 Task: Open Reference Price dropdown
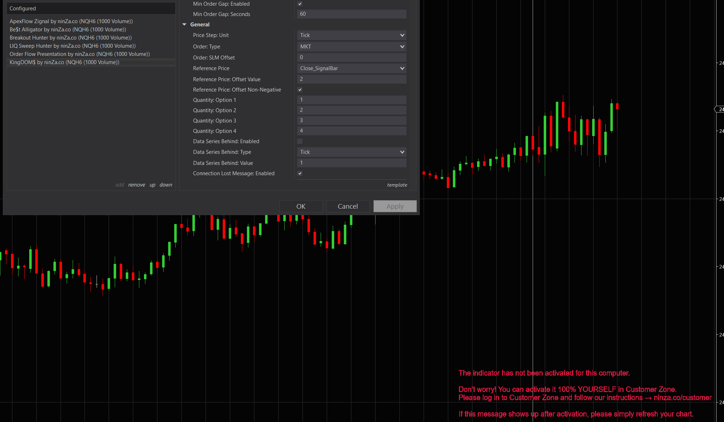tap(351, 68)
